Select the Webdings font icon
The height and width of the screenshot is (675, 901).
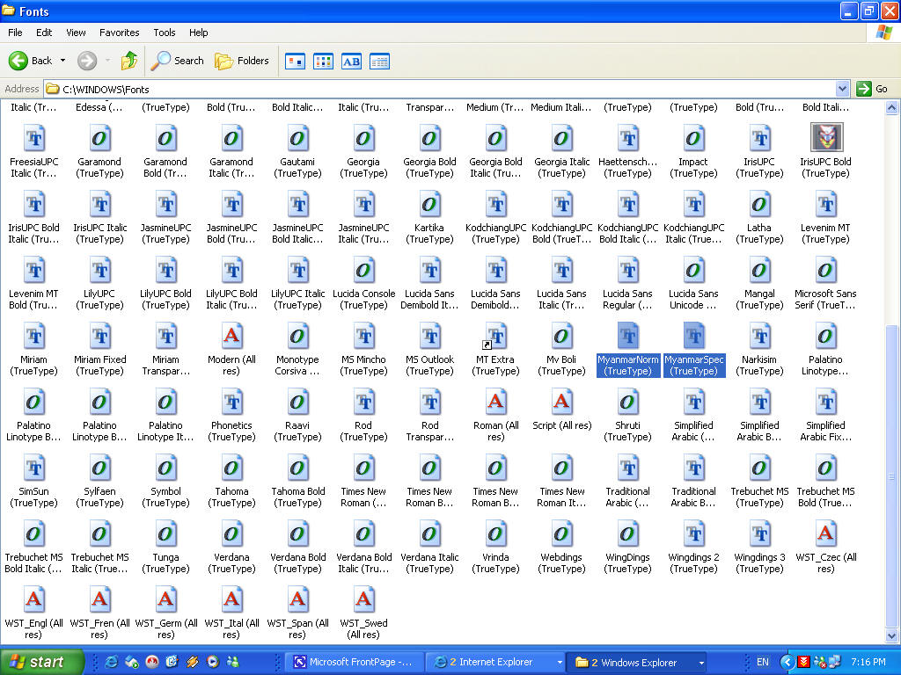(x=561, y=533)
